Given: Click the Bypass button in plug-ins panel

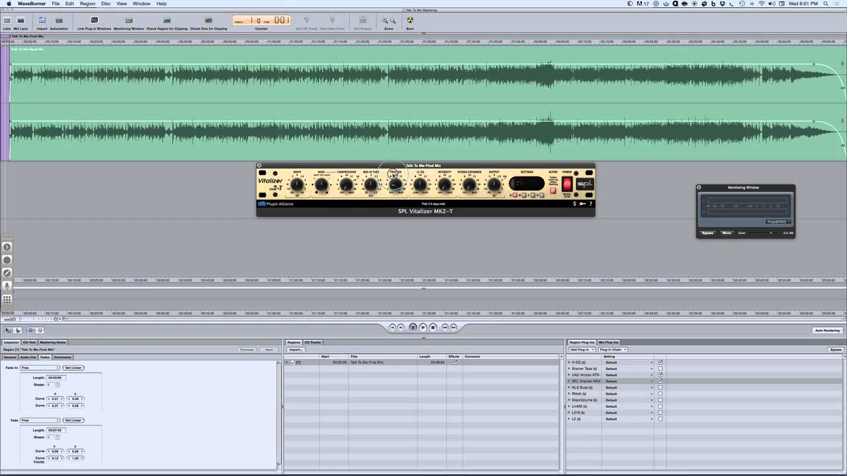Looking at the screenshot, I should [836, 350].
